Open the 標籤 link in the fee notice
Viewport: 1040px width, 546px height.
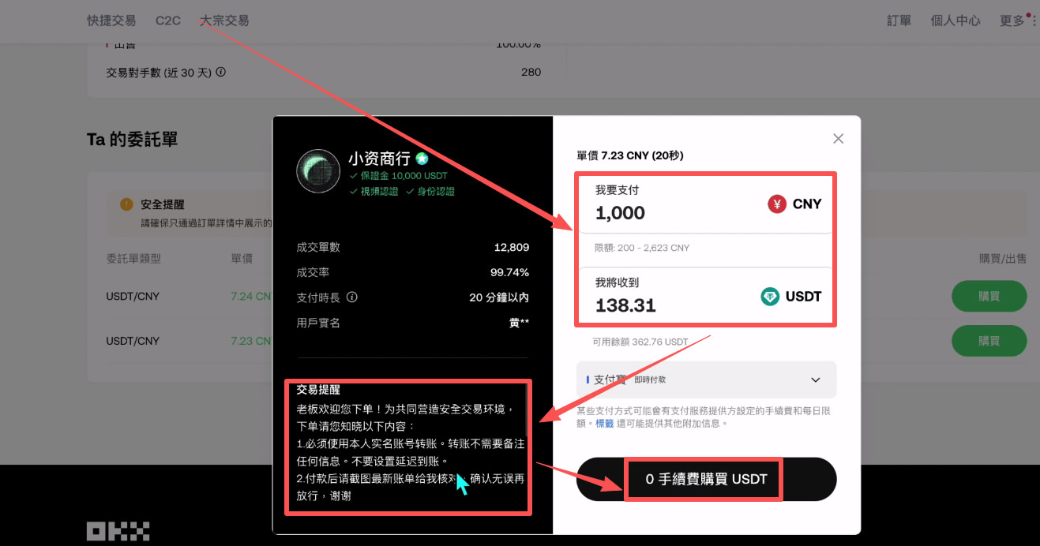[x=603, y=424]
